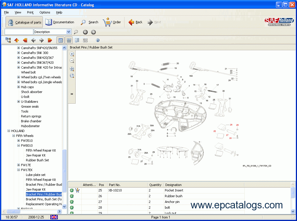
Task: Click the zoom in magnifier icon
Action: pos(72,54)
